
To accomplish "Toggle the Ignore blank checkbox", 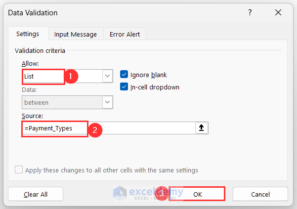I will [x=124, y=75].
